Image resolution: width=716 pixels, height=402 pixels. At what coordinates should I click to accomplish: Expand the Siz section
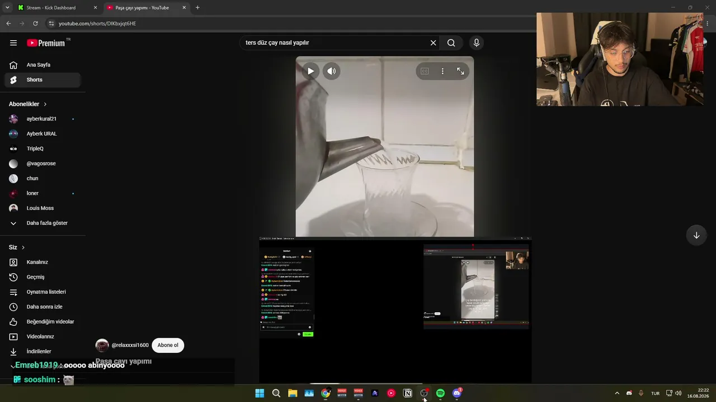17,247
